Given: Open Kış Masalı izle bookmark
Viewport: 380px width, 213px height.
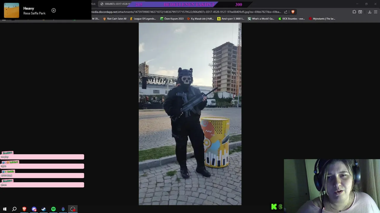Looking at the screenshot, I should (200, 19).
